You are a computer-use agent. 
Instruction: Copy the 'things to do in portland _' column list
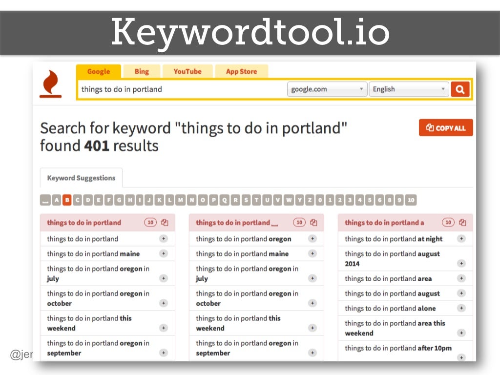[x=313, y=222]
